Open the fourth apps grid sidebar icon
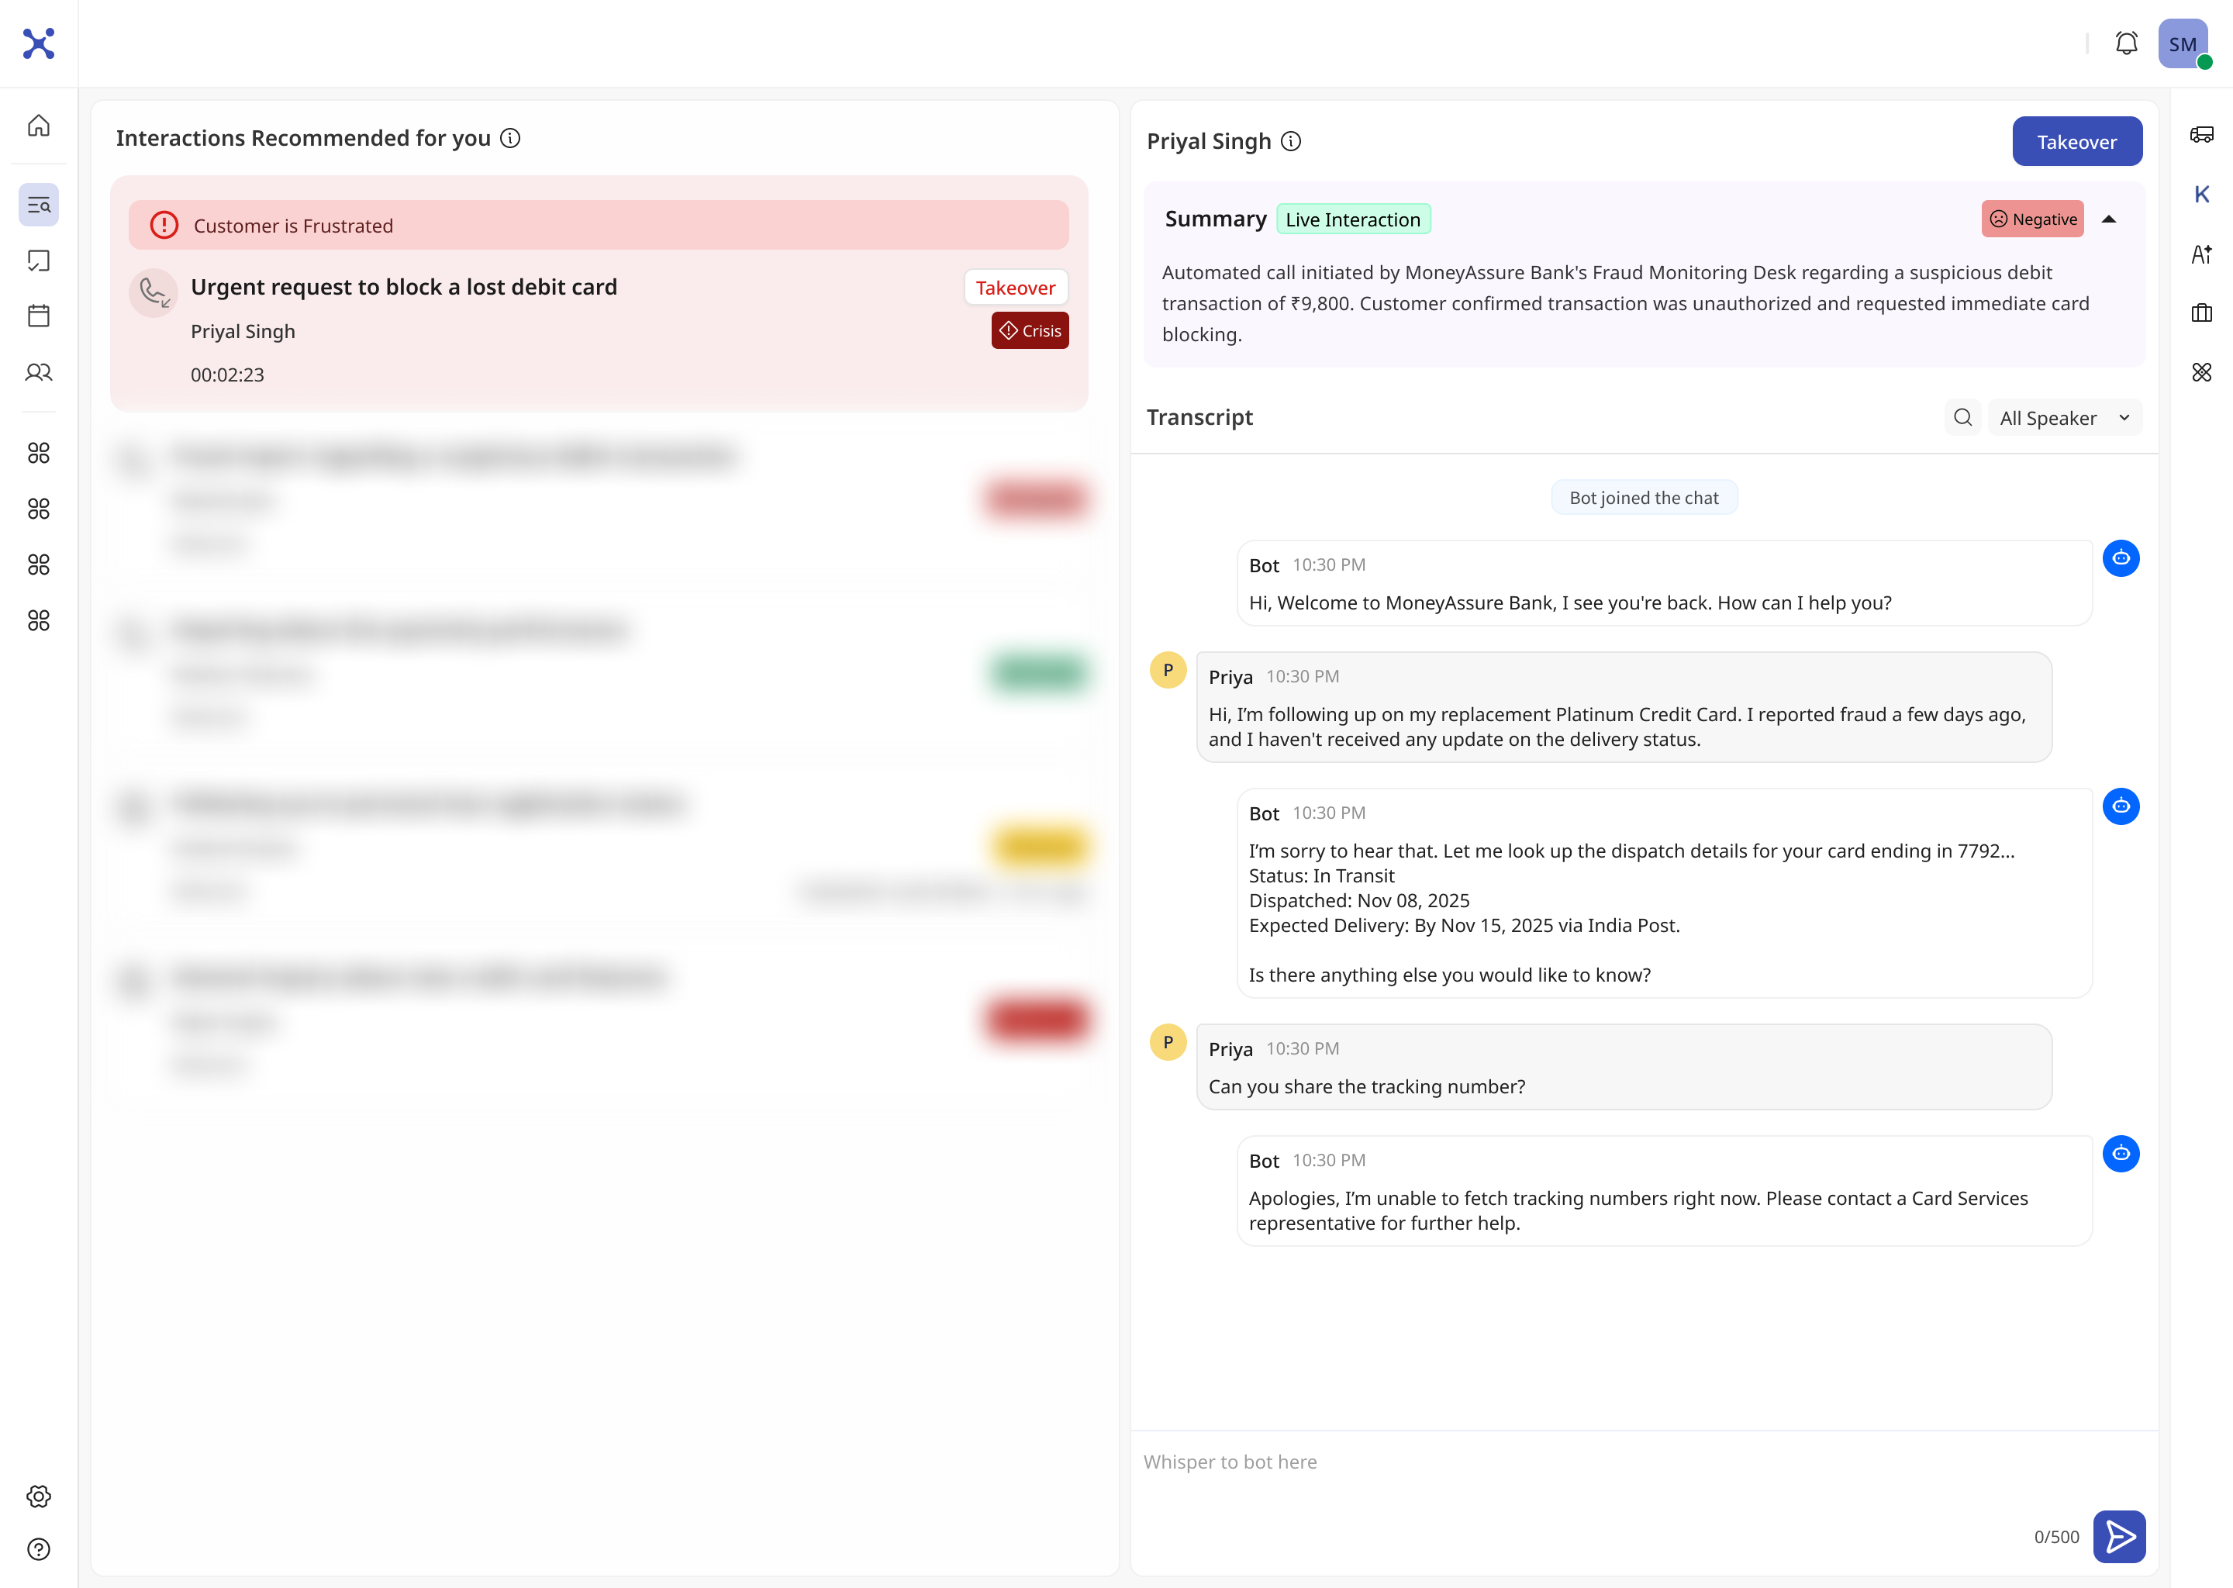 click(x=38, y=620)
